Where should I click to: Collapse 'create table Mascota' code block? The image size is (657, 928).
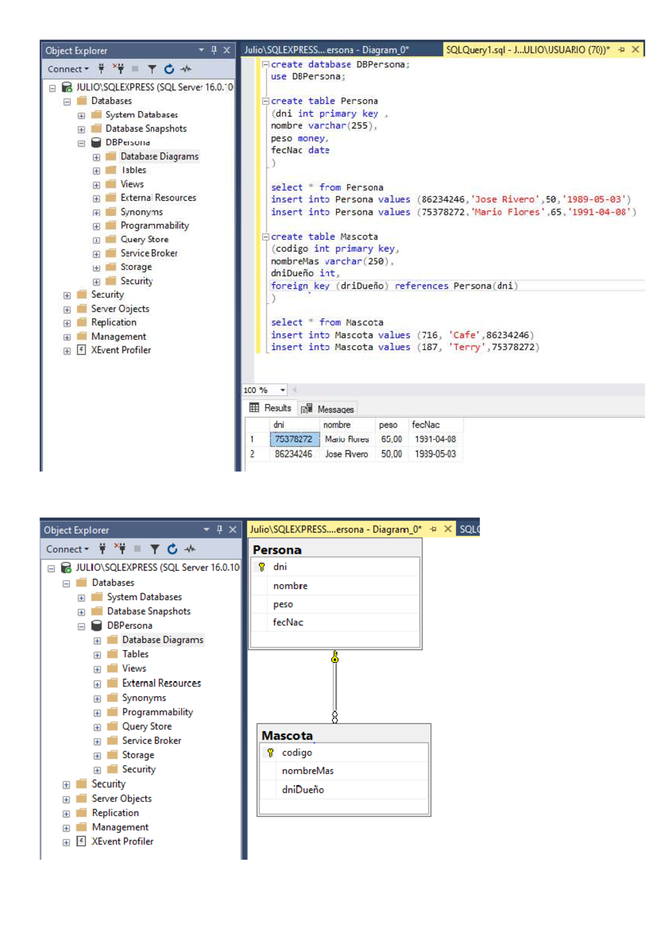point(266,236)
